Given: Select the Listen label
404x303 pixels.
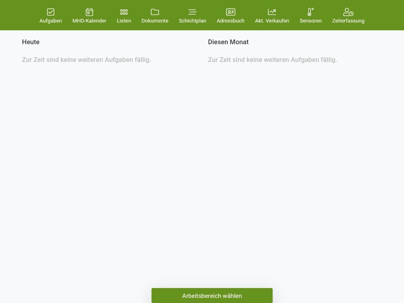Looking at the screenshot, I should tap(124, 21).
